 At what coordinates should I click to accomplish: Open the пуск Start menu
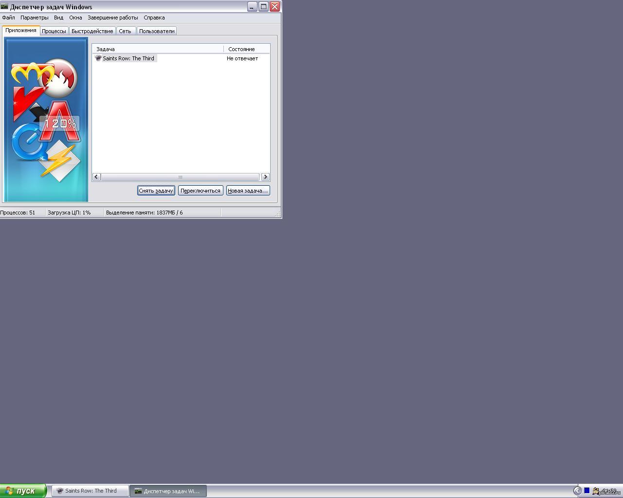click(23, 491)
